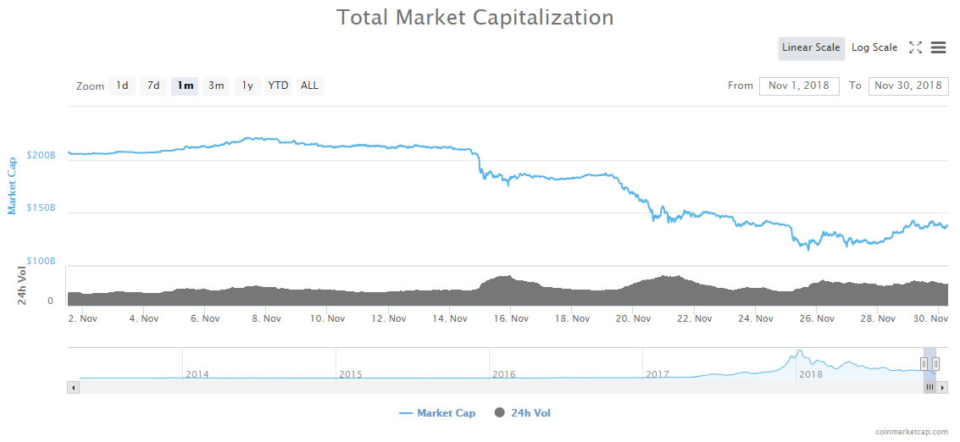
Task: Set zoom range to 7d
Action: [x=153, y=86]
